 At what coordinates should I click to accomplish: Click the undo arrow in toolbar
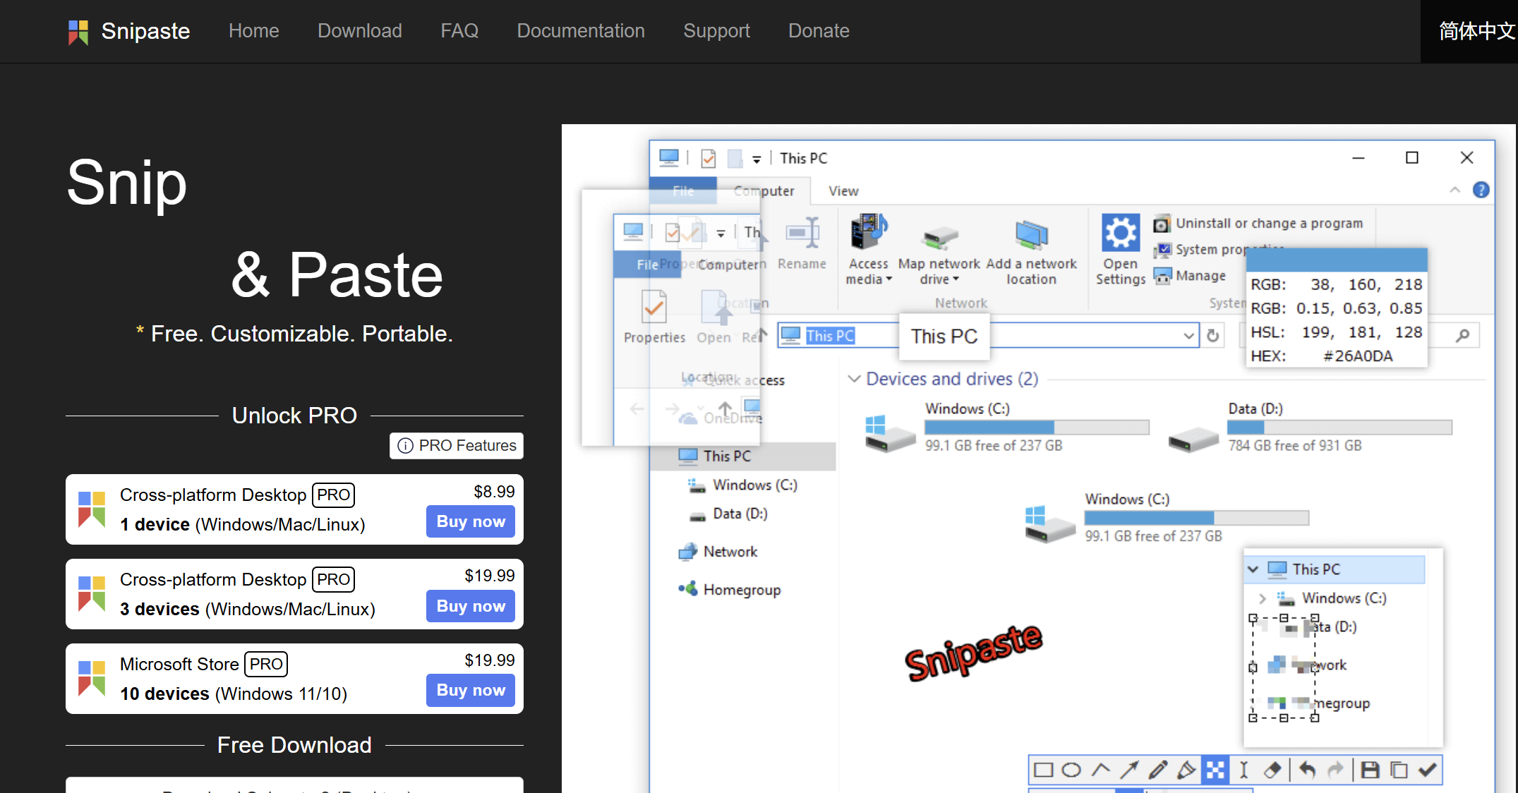(x=1307, y=770)
